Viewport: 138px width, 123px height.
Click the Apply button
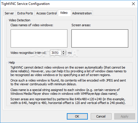coord(125,116)
